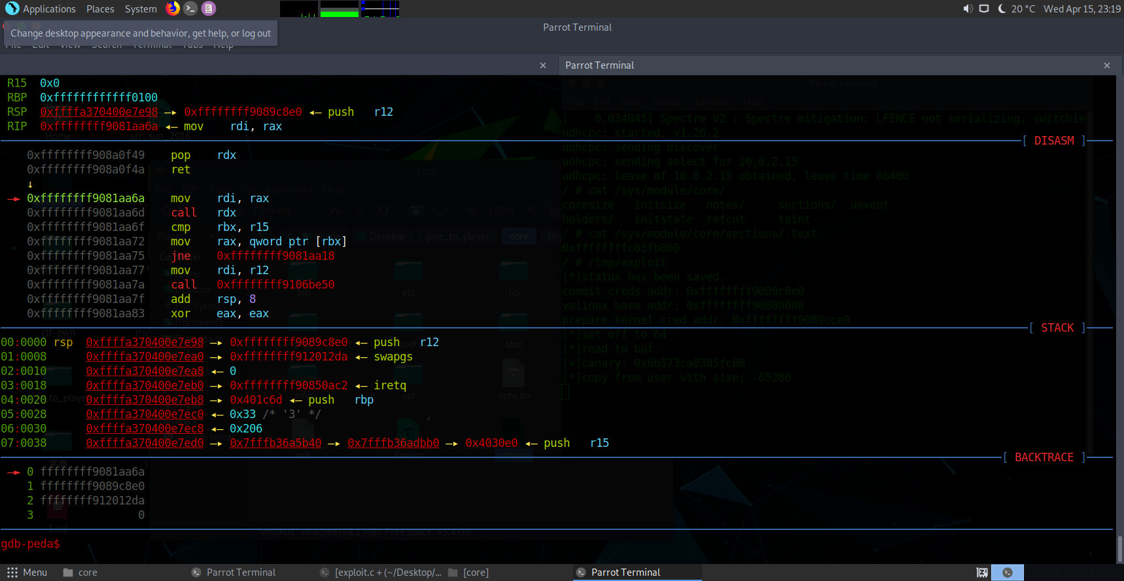Viewport: 1124px width, 581px height.
Task: Click the BACKTRACE section header
Action: (1044, 457)
